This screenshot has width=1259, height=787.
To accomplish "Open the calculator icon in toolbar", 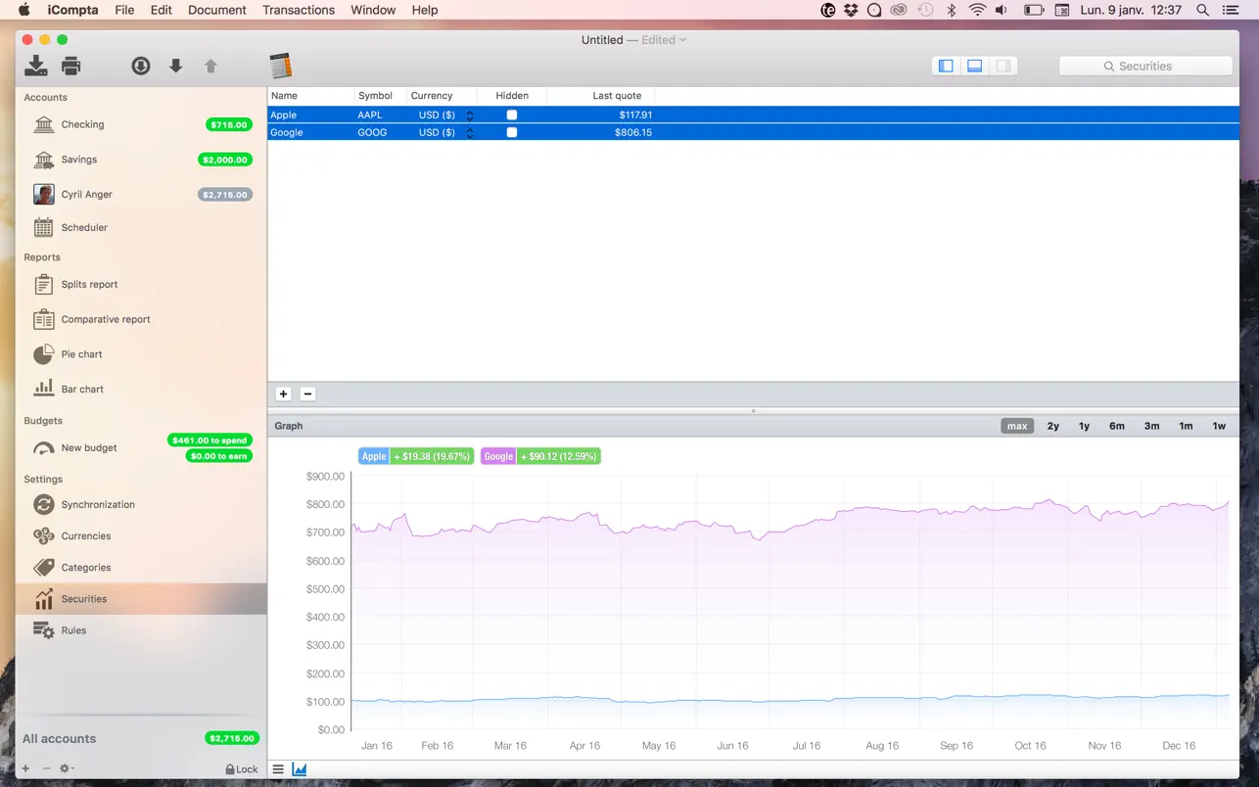I will (281, 66).
